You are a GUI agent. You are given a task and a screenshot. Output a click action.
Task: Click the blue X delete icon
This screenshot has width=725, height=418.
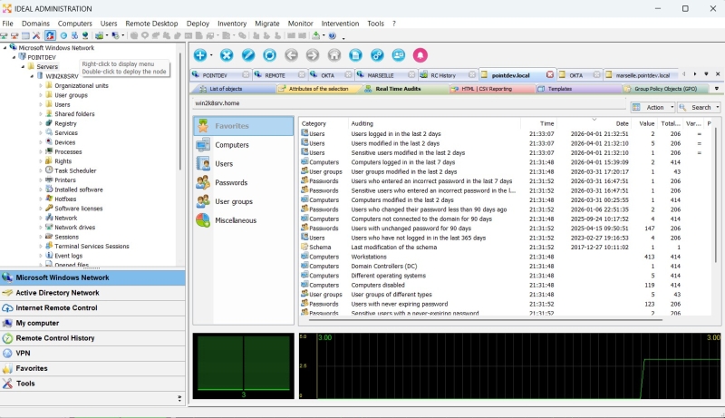click(x=227, y=55)
